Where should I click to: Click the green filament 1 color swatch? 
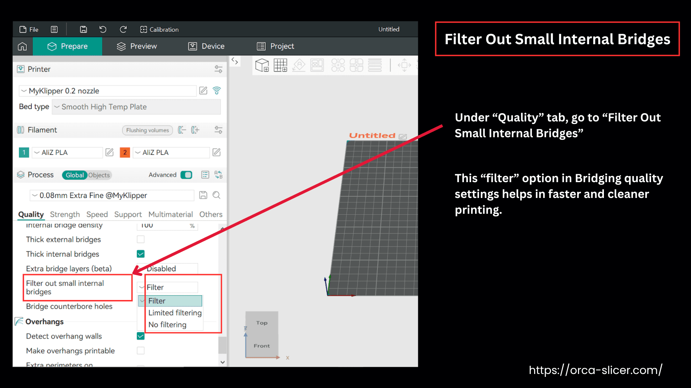click(x=23, y=152)
